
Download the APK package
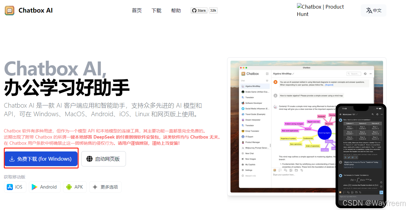[x=75, y=187]
